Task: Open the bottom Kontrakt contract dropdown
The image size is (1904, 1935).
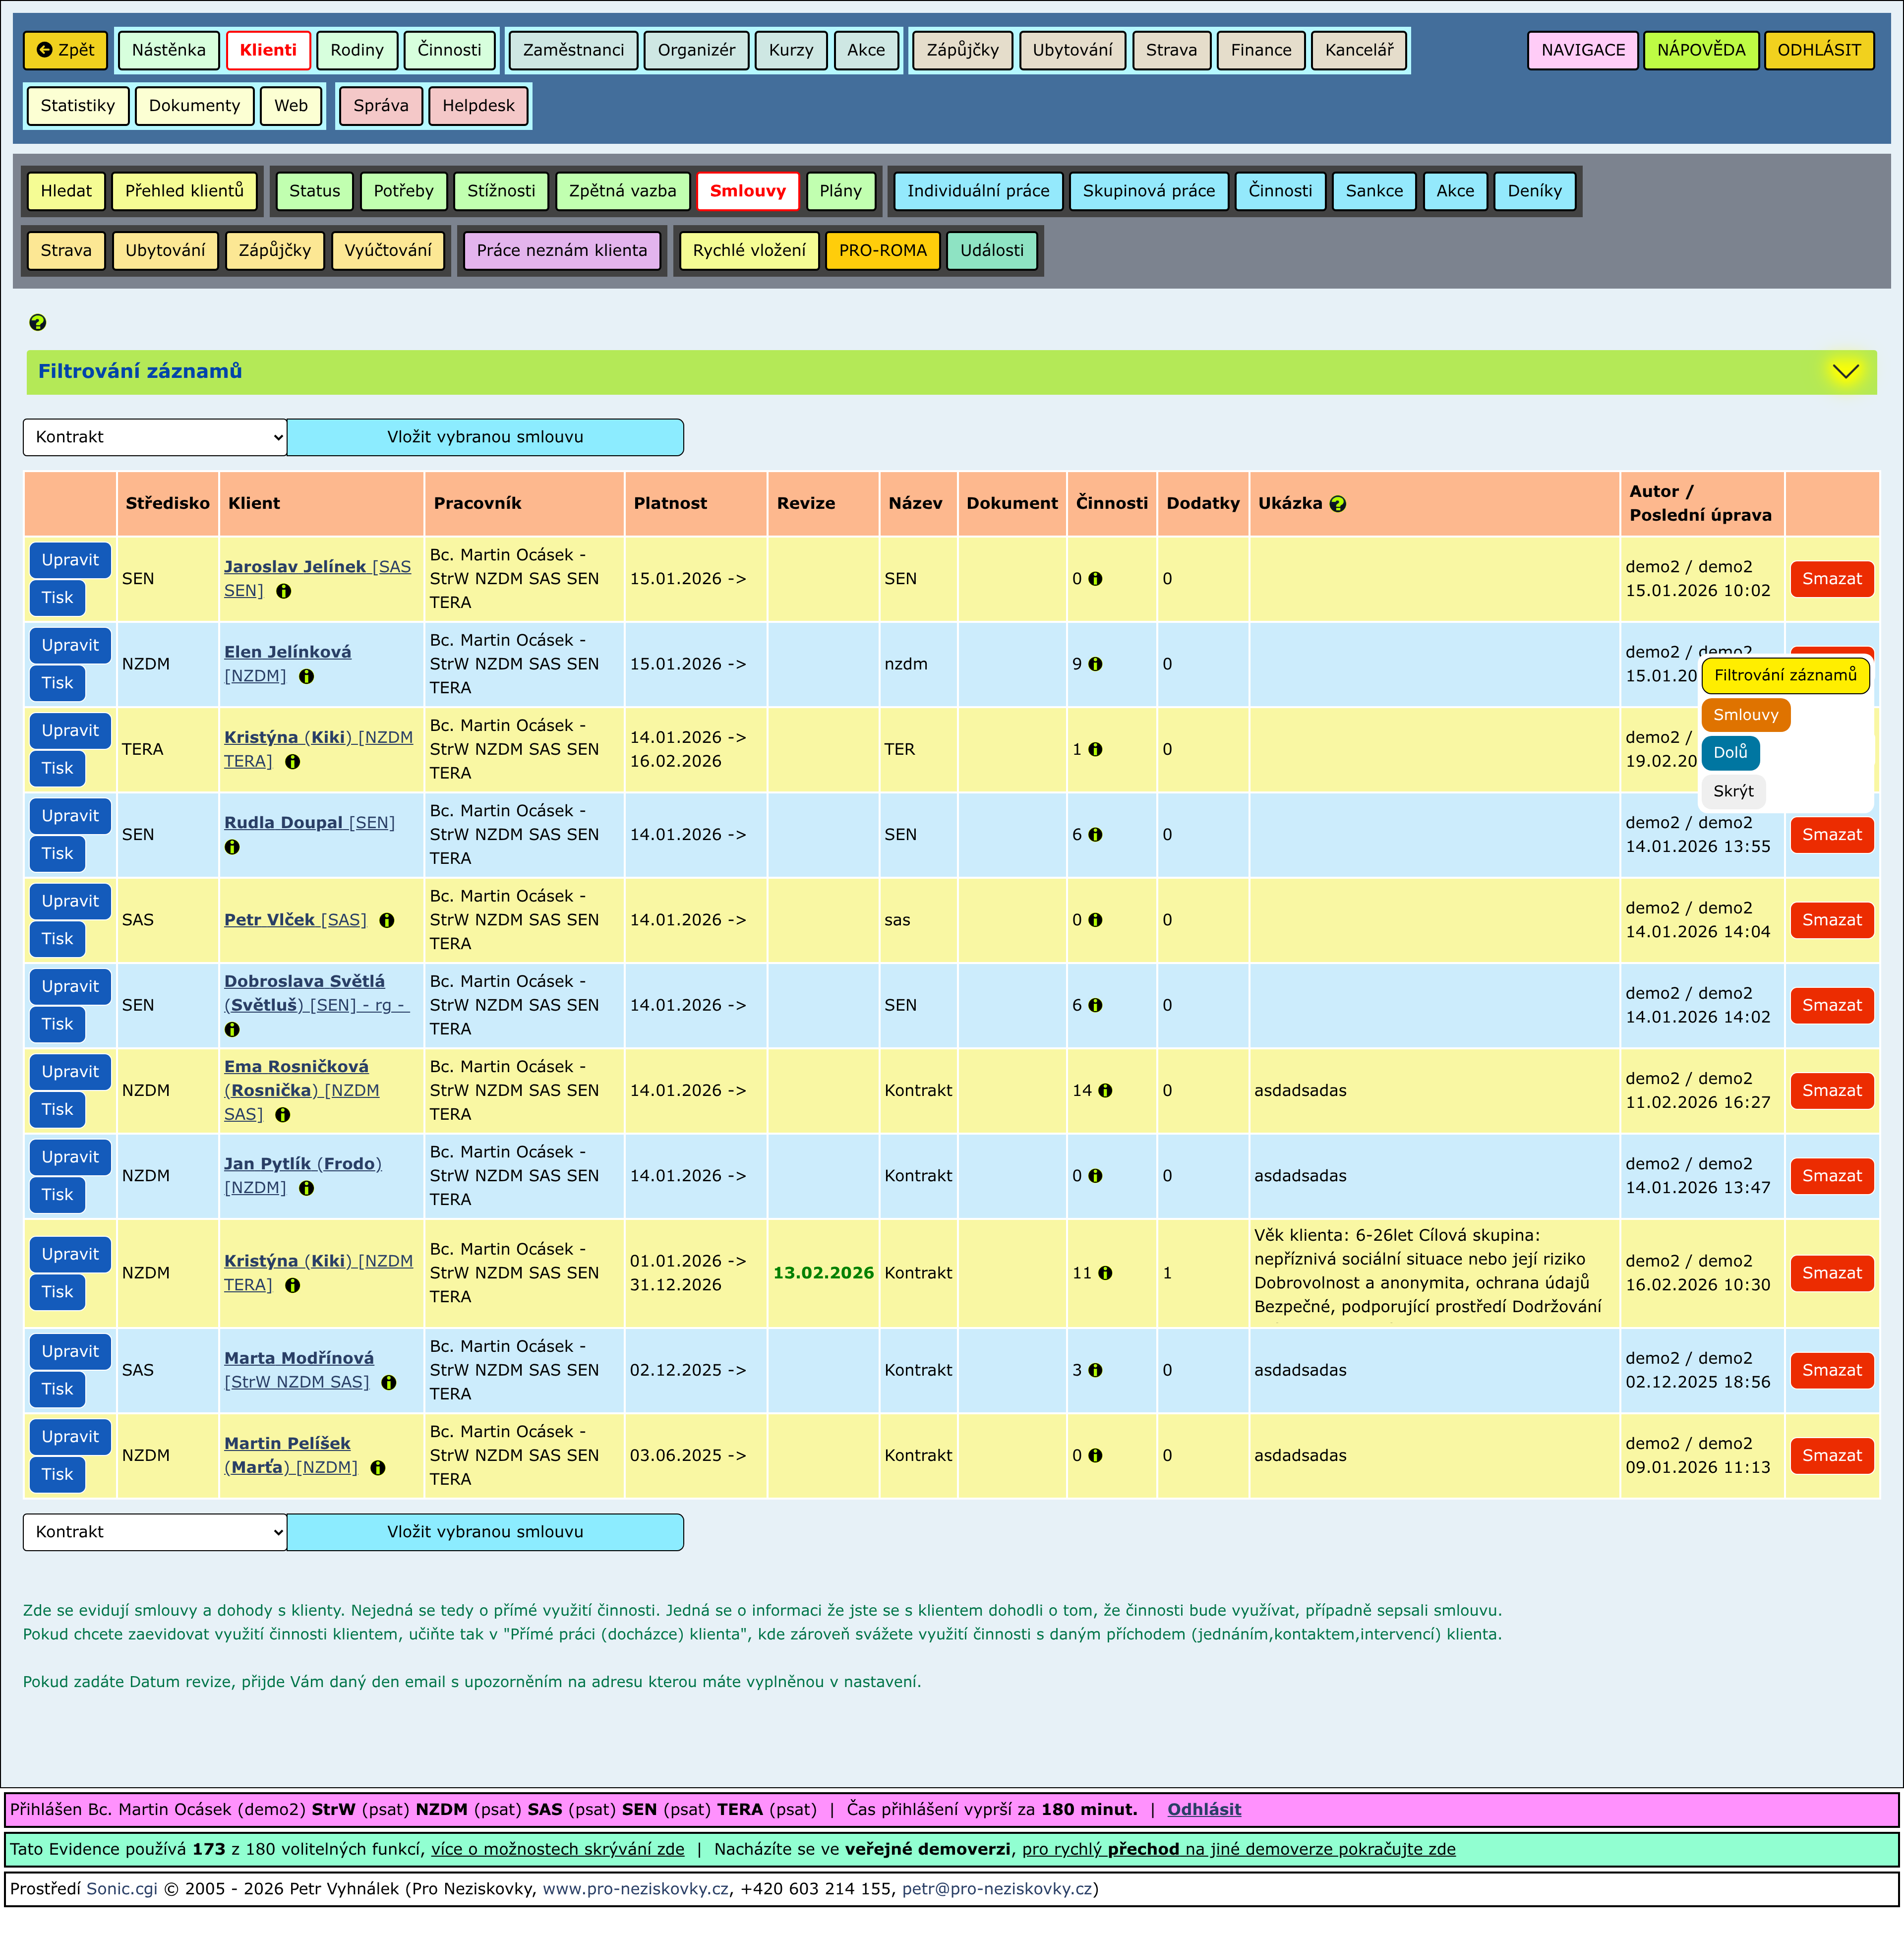Action: [x=155, y=1532]
